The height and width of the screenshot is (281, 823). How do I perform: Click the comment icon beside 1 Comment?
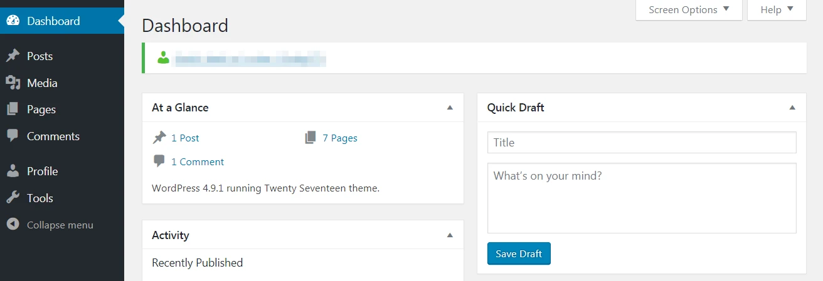pyautogui.click(x=159, y=161)
